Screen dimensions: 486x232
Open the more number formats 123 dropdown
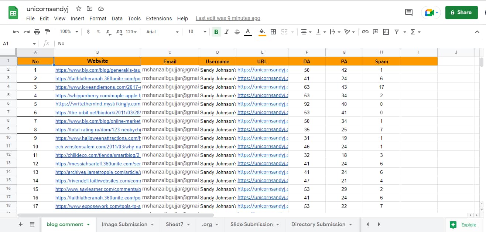(131, 32)
